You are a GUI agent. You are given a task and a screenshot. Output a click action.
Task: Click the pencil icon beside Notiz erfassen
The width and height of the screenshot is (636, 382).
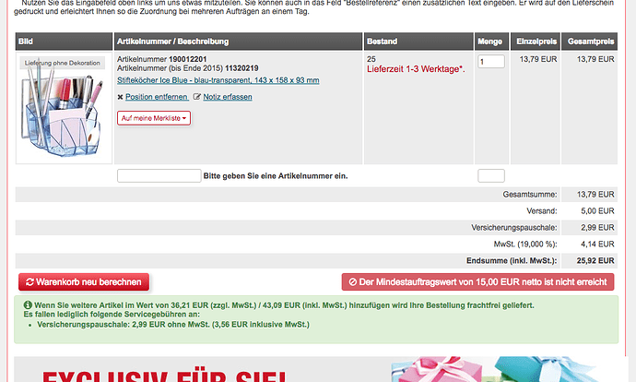[x=196, y=97]
